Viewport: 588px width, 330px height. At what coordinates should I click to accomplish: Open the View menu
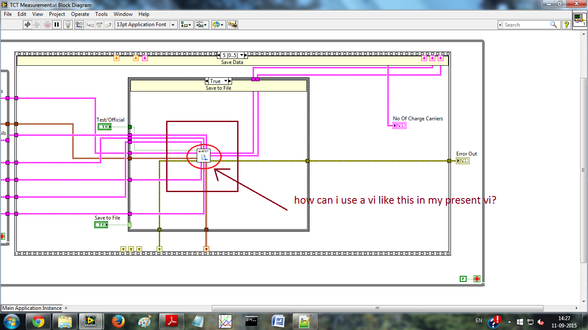37,14
